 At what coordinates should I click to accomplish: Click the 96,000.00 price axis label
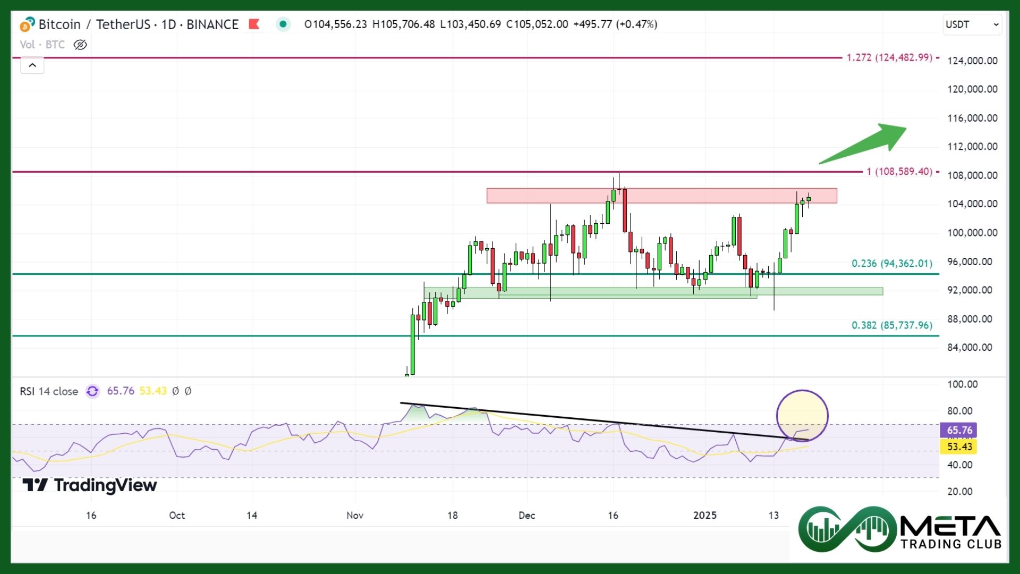point(970,261)
